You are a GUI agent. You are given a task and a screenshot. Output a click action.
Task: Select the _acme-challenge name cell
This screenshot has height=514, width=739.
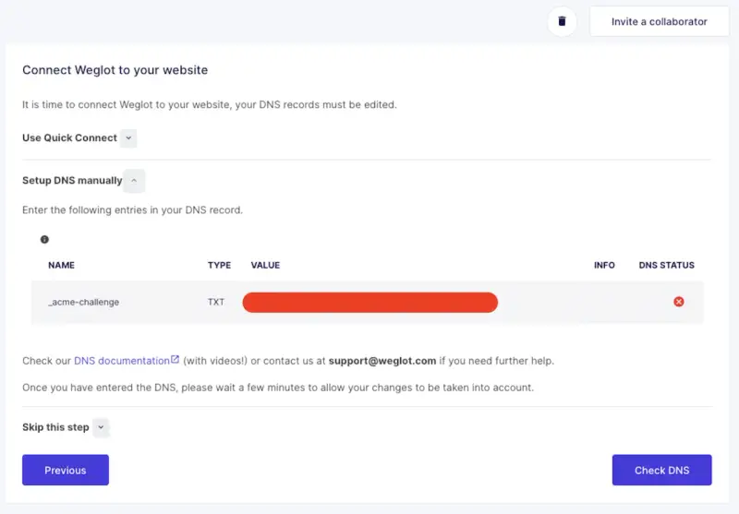click(83, 302)
